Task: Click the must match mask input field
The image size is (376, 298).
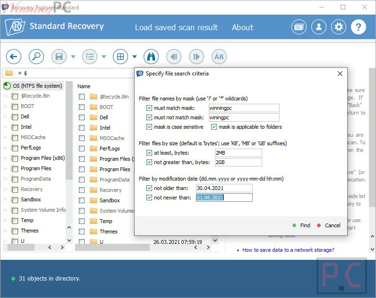Action: [244, 108]
